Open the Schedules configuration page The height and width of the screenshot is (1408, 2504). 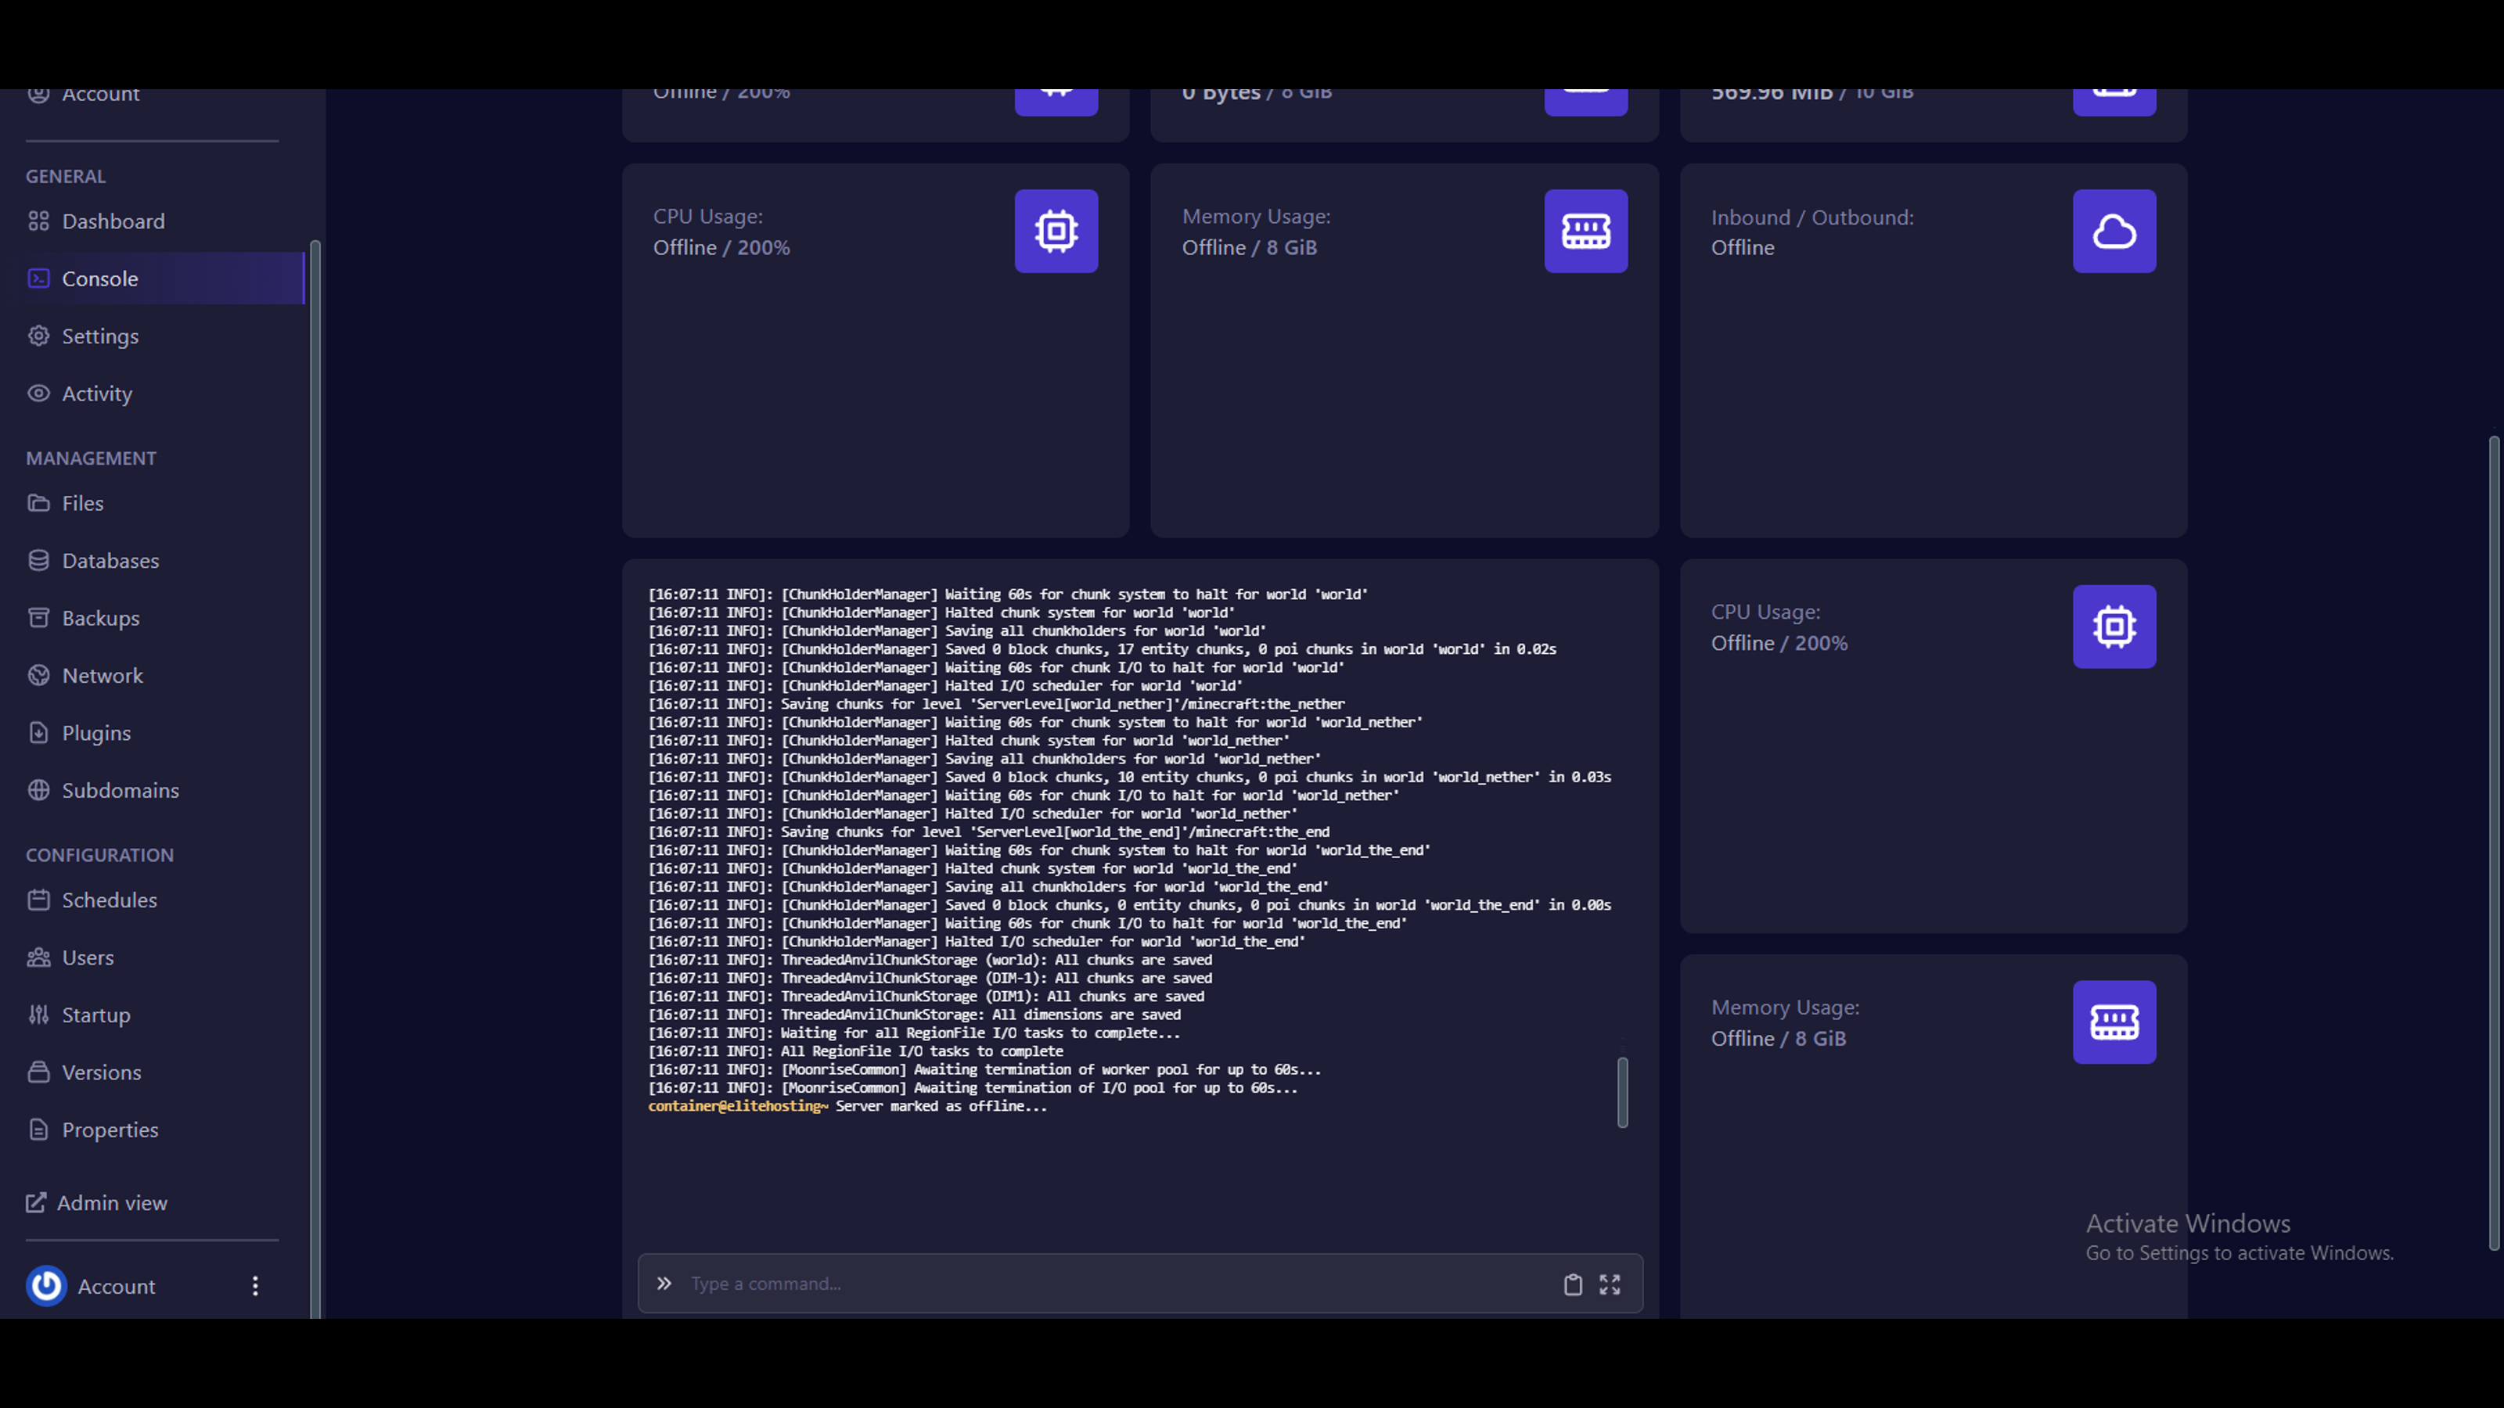point(109,900)
